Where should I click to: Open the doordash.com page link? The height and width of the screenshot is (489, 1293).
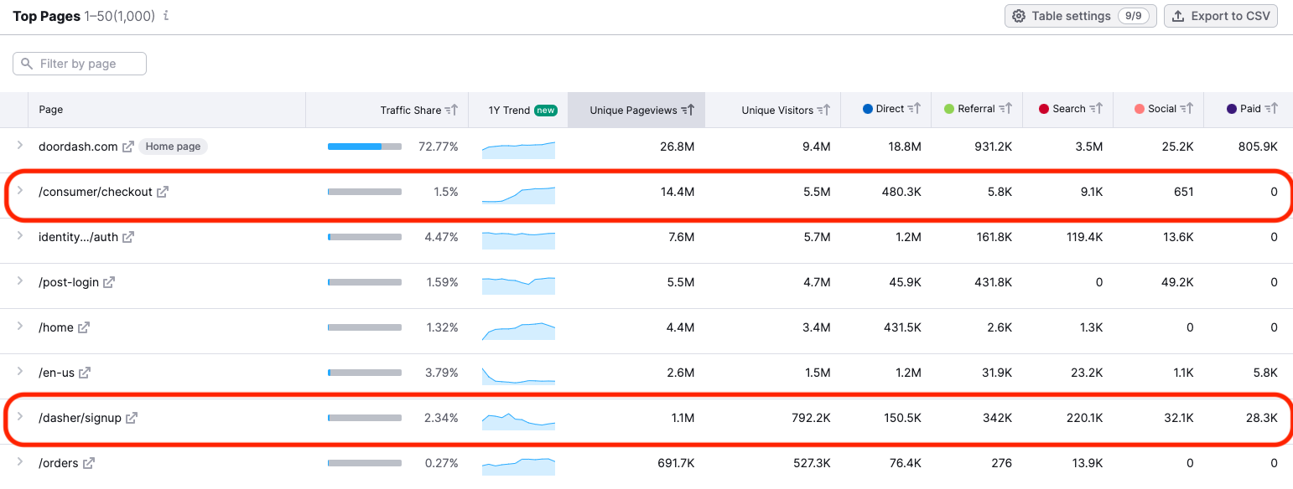point(78,147)
